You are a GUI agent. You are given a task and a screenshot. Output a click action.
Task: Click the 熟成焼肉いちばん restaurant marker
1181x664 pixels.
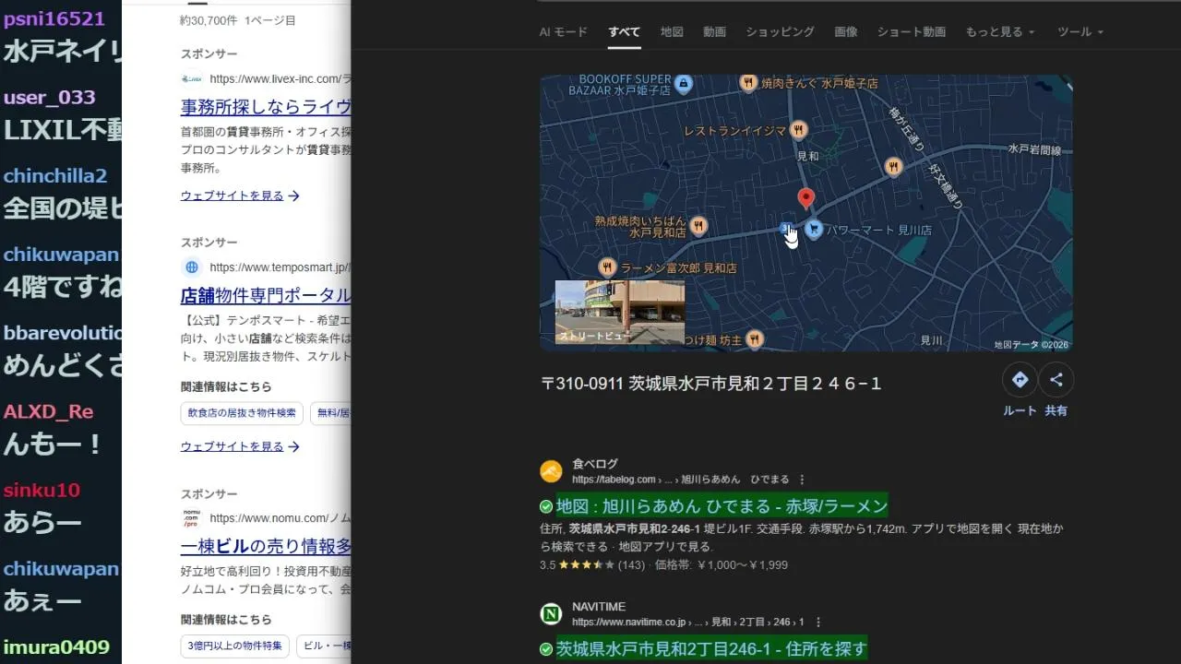pyautogui.click(x=698, y=226)
